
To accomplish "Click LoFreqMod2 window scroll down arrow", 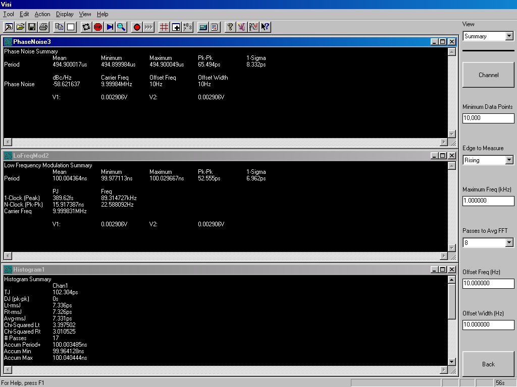I will [x=452, y=247].
